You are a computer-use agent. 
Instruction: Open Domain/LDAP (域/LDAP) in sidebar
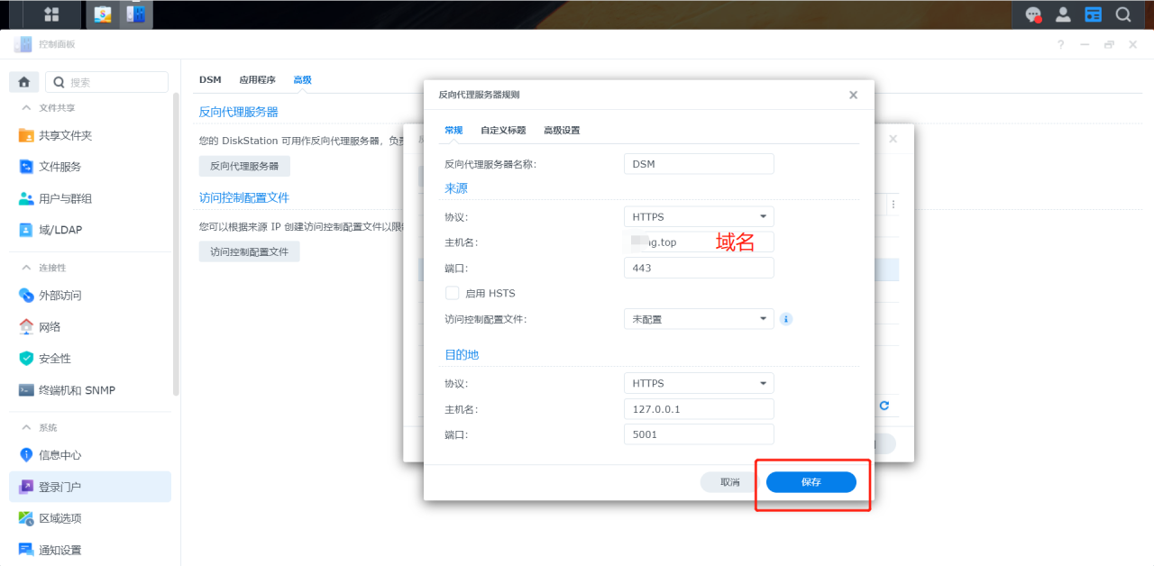(x=90, y=230)
